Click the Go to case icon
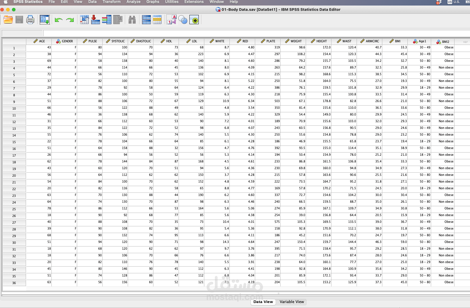Screen dimensions: 470x308 (x=84, y=20)
